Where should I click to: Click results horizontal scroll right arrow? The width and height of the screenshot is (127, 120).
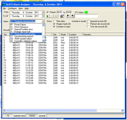[x=123, y=110]
